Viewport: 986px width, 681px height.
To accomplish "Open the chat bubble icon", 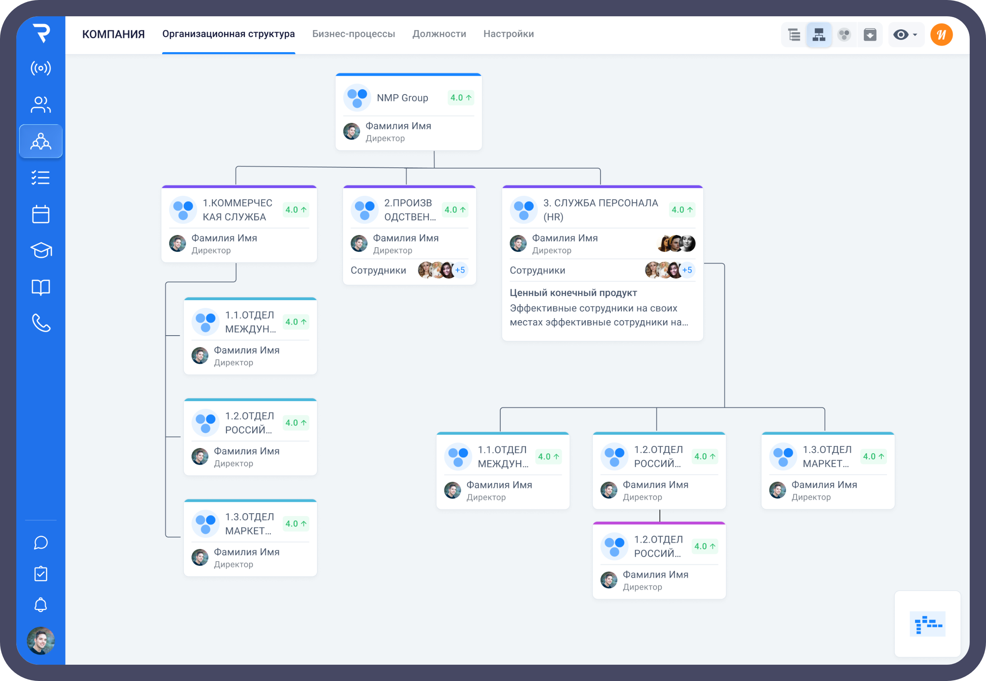I will tap(41, 543).
